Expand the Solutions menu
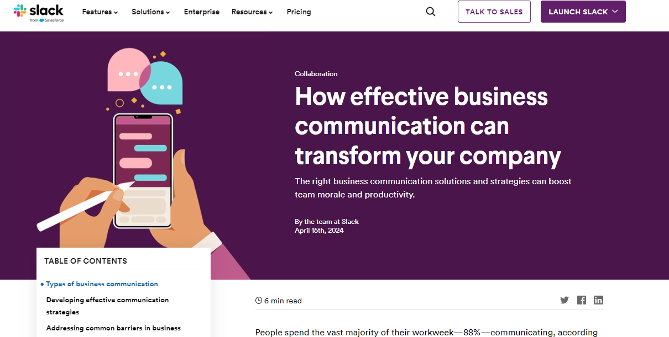The width and height of the screenshot is (669, 337). click(151, 12)
